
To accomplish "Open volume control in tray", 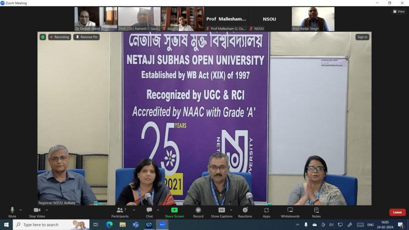I will tap(331, 224).
